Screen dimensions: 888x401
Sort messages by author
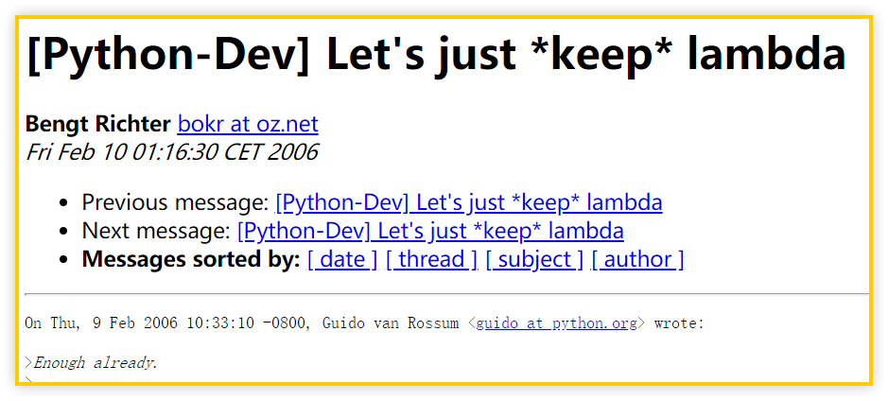[x=637, y=259]
